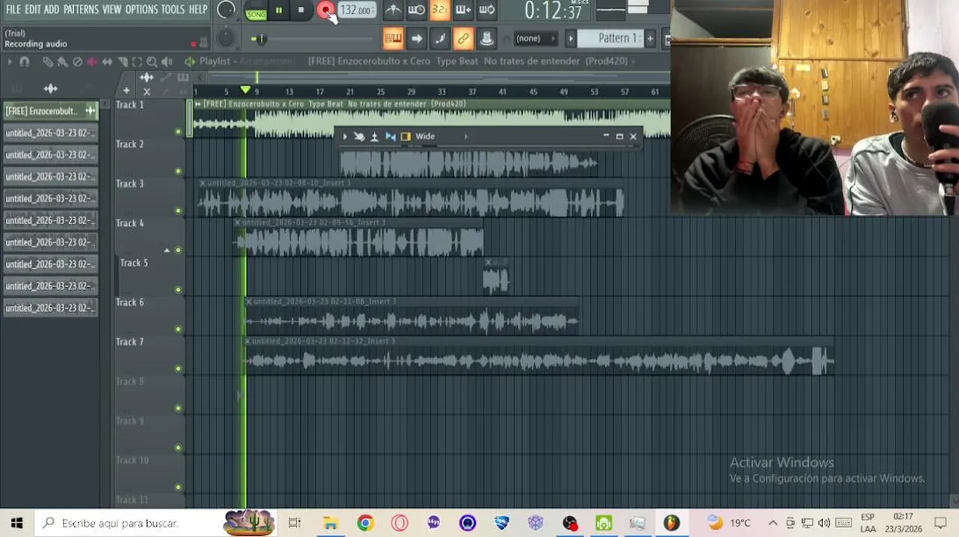
Task: Select the playlist Paint brush tool
Action: point(63,62)
